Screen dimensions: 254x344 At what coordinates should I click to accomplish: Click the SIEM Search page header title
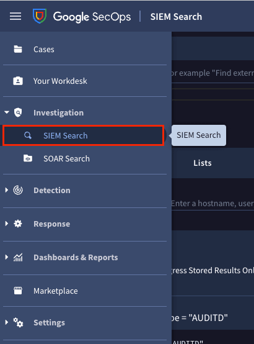176,17
